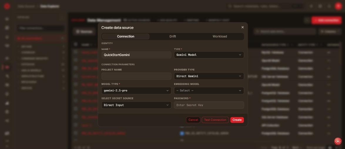Switch to the Connection tab

click(126, 36)
